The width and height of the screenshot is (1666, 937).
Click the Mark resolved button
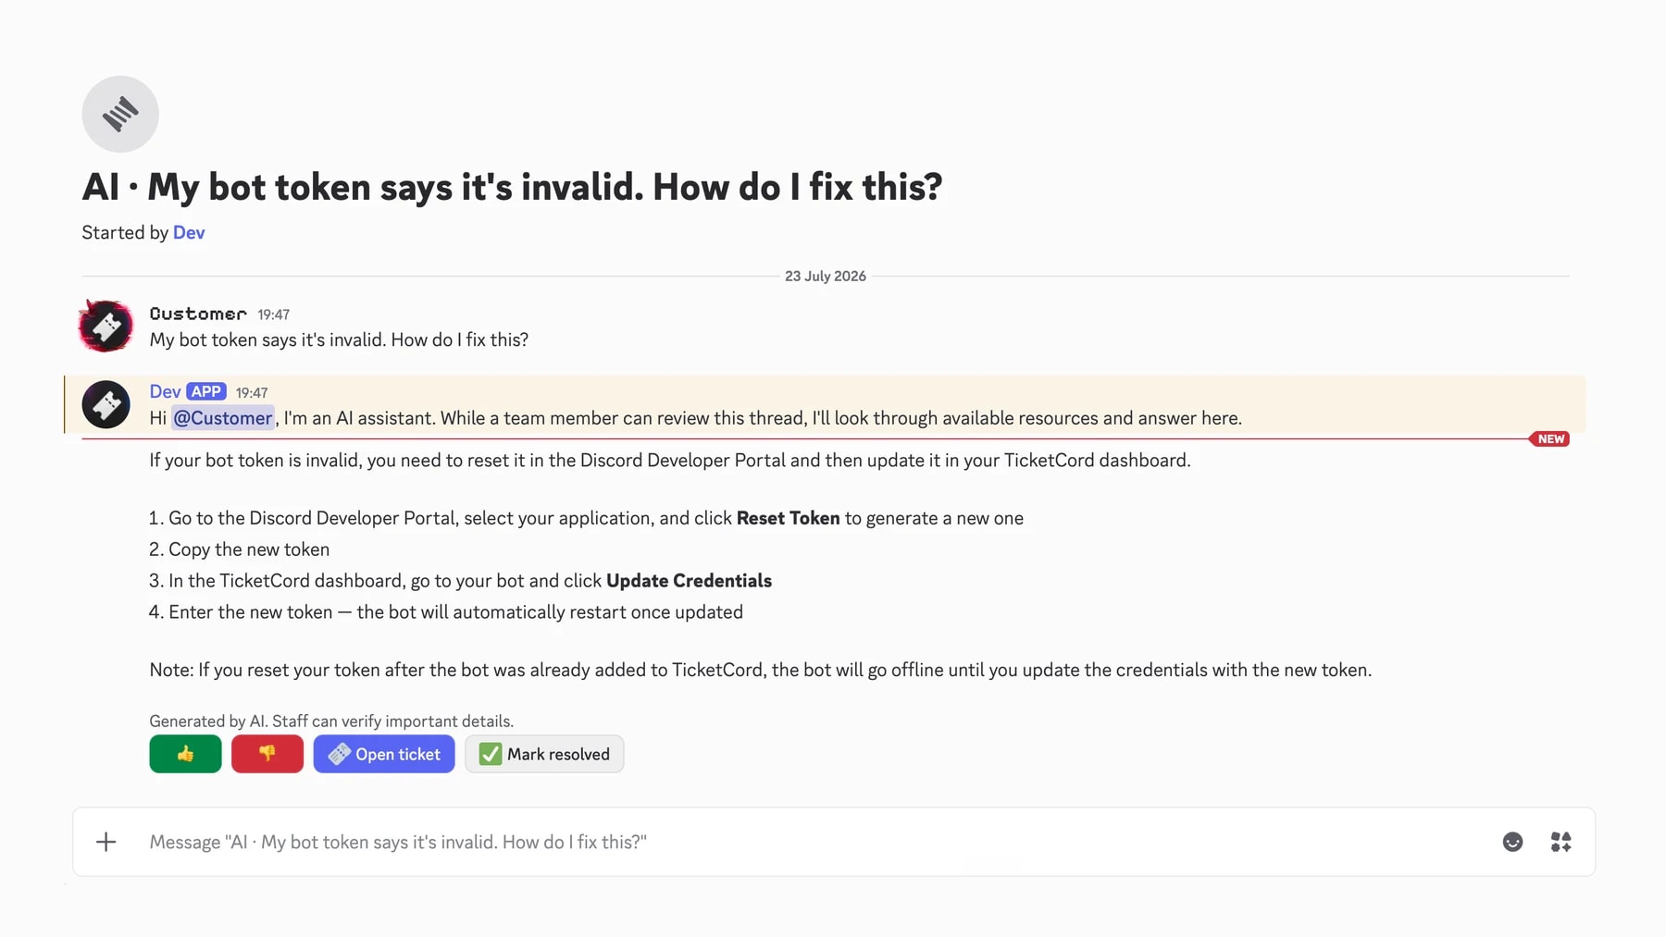pyautogui.click(x=544, y=754)
